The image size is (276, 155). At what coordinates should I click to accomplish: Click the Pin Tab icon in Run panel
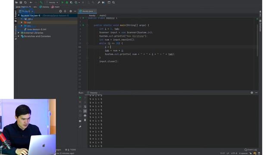80,127
